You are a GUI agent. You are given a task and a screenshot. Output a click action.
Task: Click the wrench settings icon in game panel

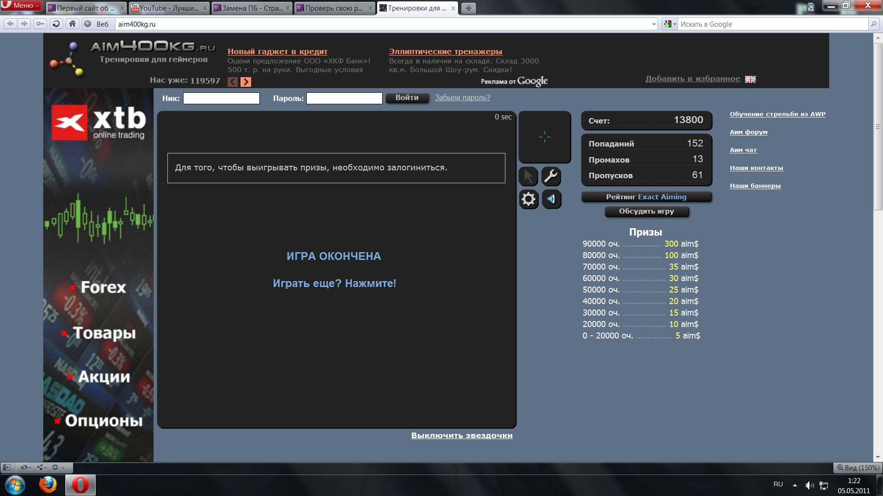pyautogui.click(x=551, y=176)
